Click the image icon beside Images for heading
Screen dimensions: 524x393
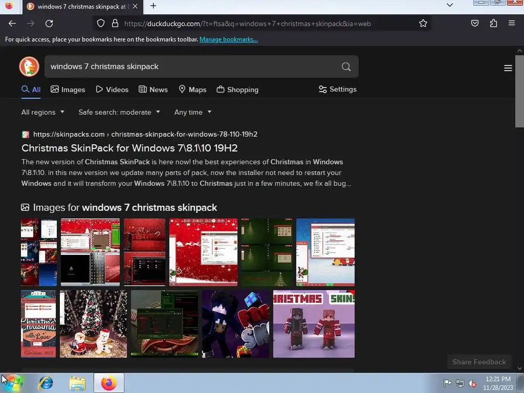25,208
